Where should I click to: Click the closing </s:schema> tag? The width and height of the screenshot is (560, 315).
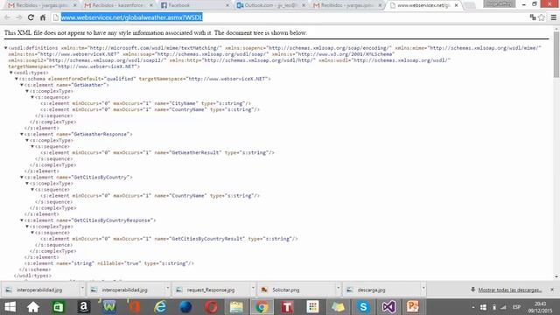point(35,269)
